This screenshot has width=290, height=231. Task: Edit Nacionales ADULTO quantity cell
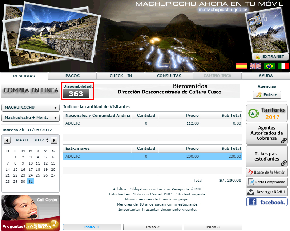pyautogui.click(x=146, y=123)
